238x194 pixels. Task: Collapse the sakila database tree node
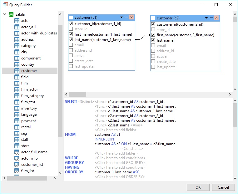[5, 14]
